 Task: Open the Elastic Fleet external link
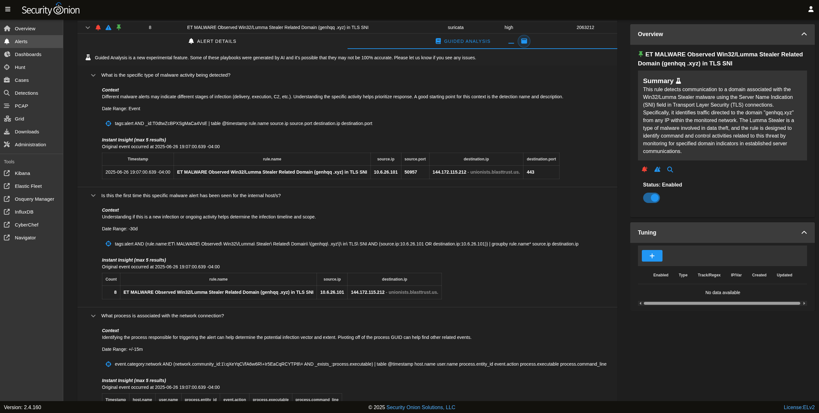click(x=31, y=186)
